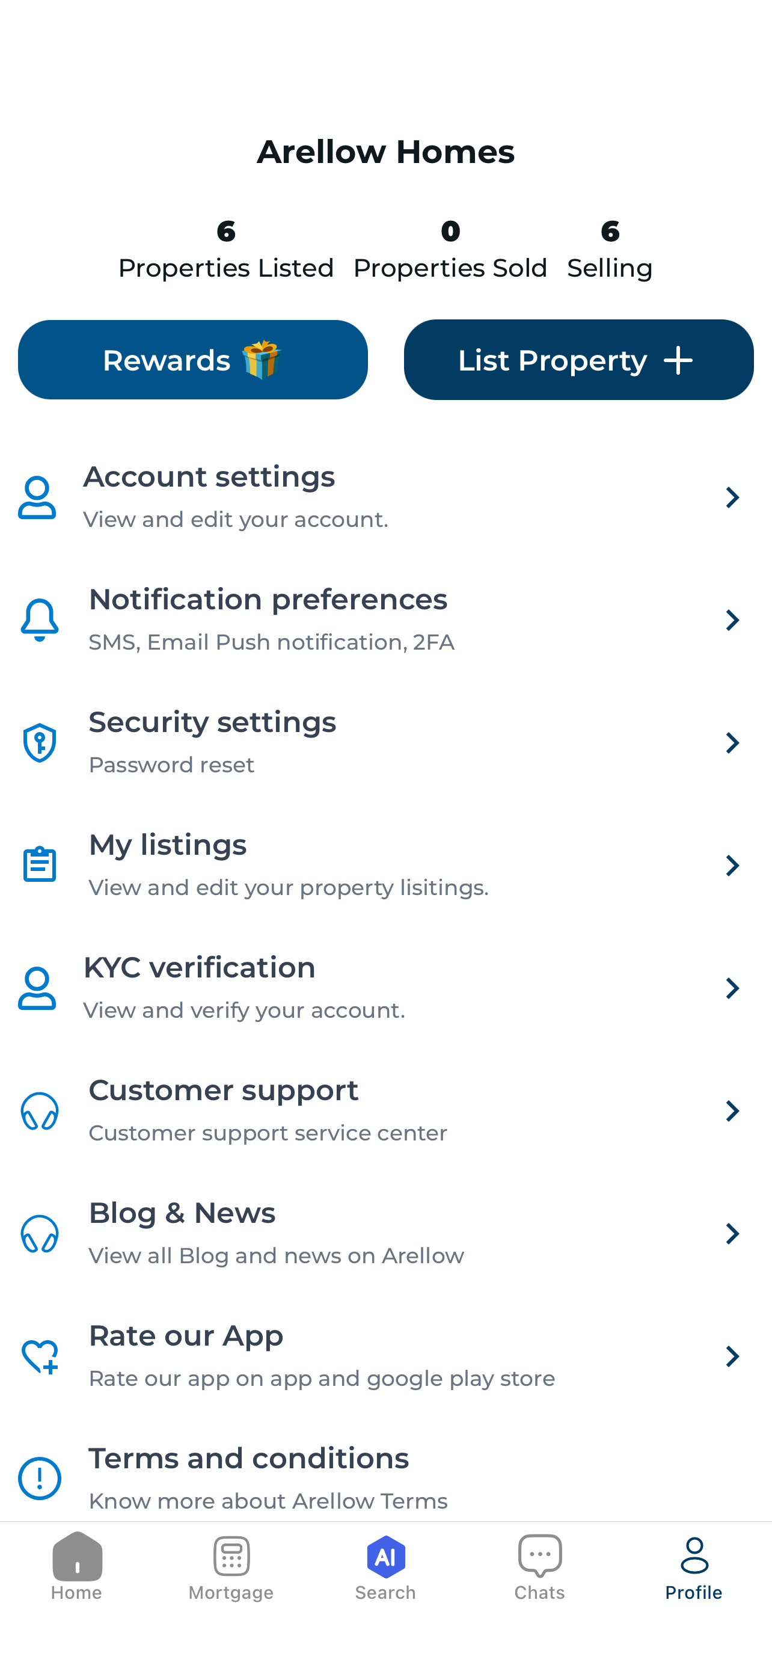The image size is (772, 1671).
Task: Open the Chats tab
Action: point(539,1567)
